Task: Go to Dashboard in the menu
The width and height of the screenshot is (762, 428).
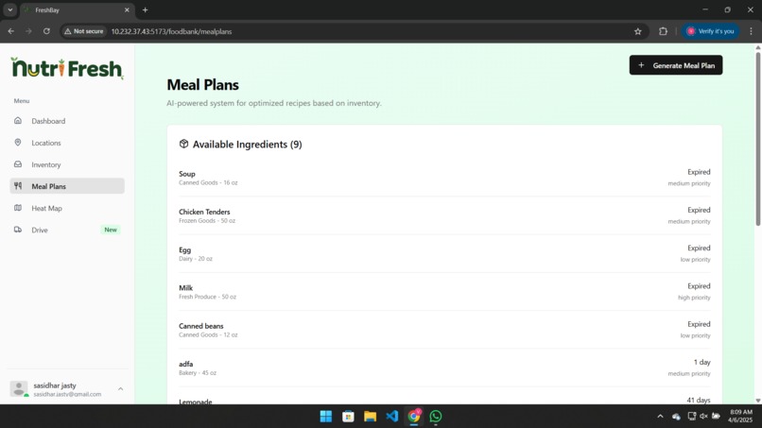Action: point(48,121)
